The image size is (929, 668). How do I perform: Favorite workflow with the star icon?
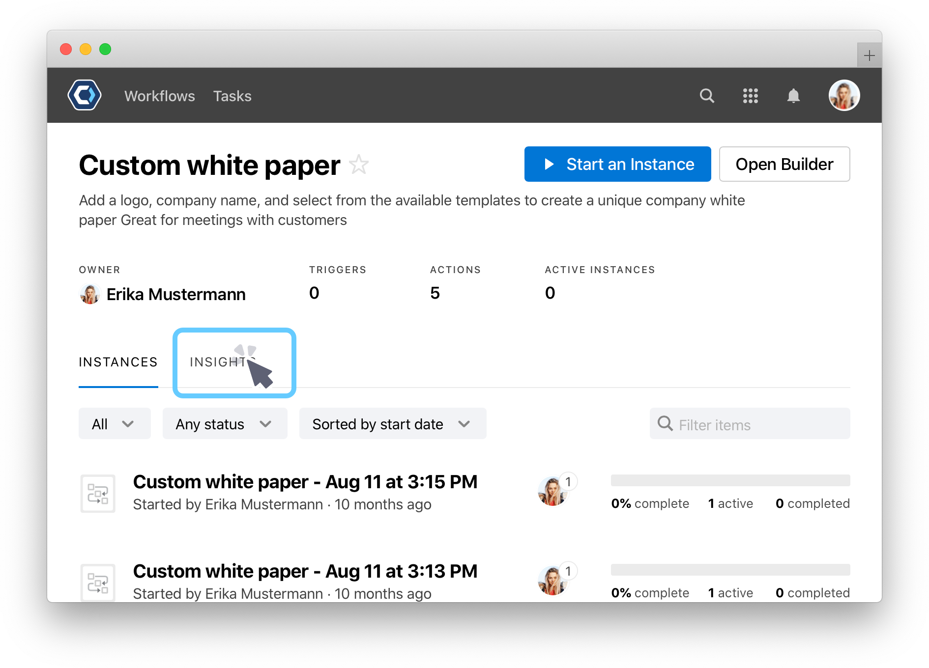point(359,165)
